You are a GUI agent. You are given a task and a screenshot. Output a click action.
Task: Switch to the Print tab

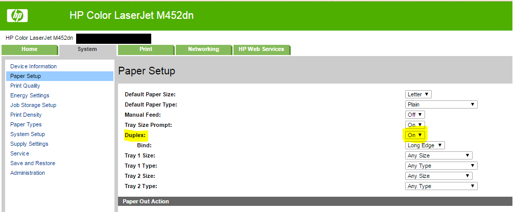point(146,49)
